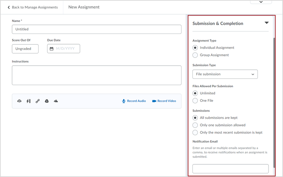Screen dimensions: 283x177
Task: Click the attach weblink chain icon
Action: [x=37, y=101]
